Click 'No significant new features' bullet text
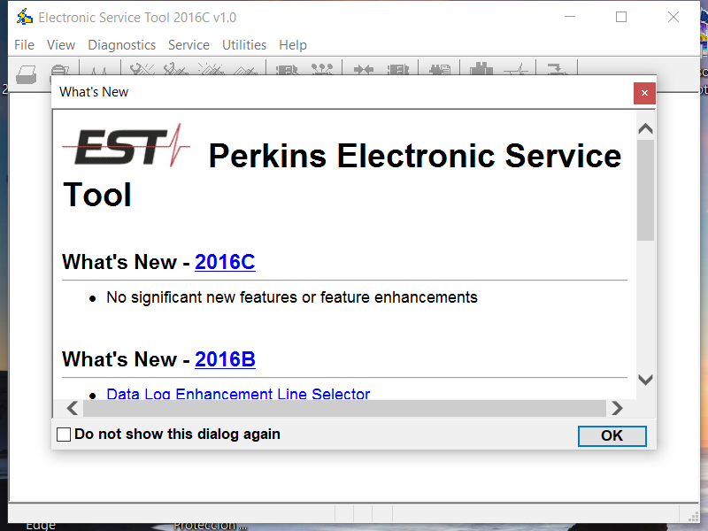Screen dimensions: 708x531 (292, 297)
